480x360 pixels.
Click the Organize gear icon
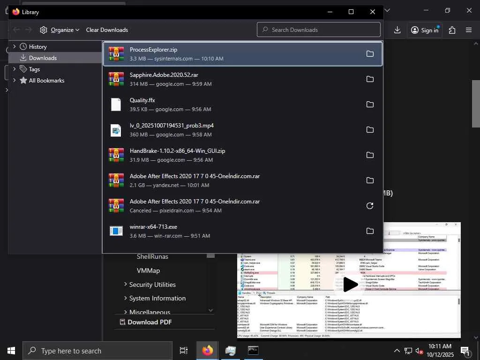(44, 30)
